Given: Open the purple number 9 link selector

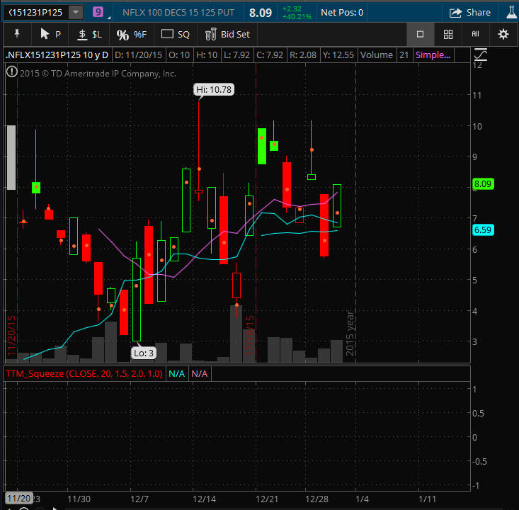Looking at the screenshot, I should pyautogui.click(x=98, y=12).
